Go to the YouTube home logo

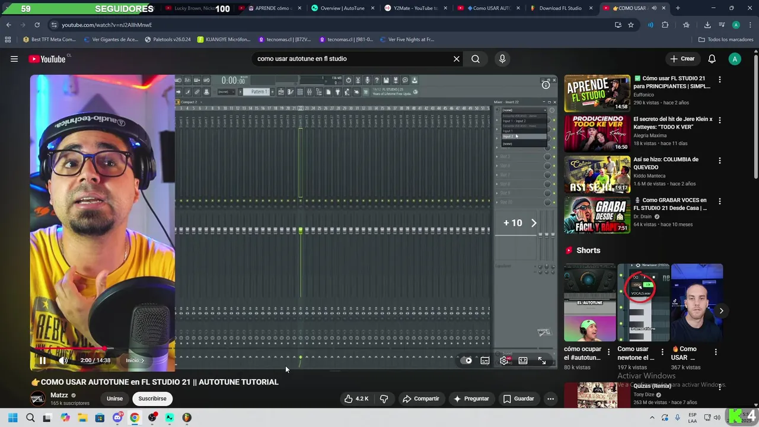(46, 59)
